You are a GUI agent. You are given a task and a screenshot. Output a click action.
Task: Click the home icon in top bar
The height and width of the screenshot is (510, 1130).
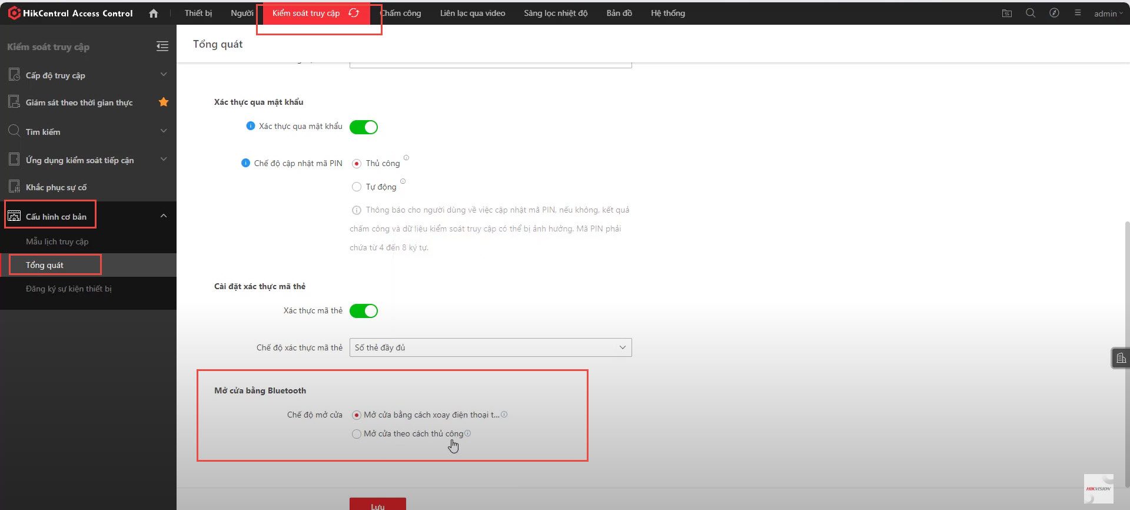click(x=154, y=13)
